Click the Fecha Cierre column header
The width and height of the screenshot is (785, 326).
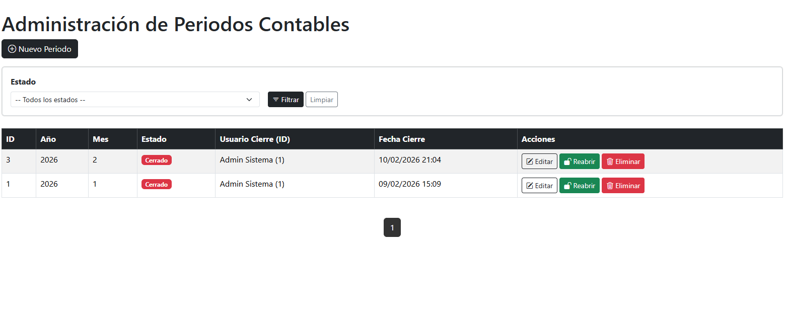pos(402,139)
